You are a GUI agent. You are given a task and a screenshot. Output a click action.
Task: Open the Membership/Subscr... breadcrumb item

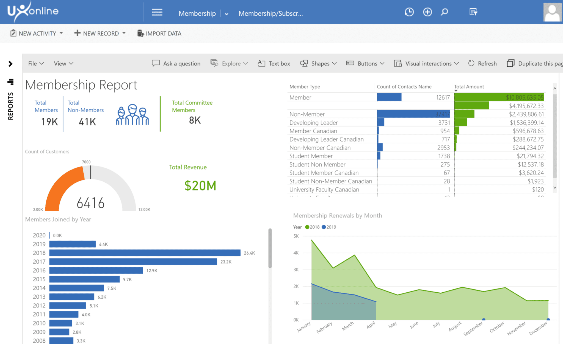tap(271, 13)
